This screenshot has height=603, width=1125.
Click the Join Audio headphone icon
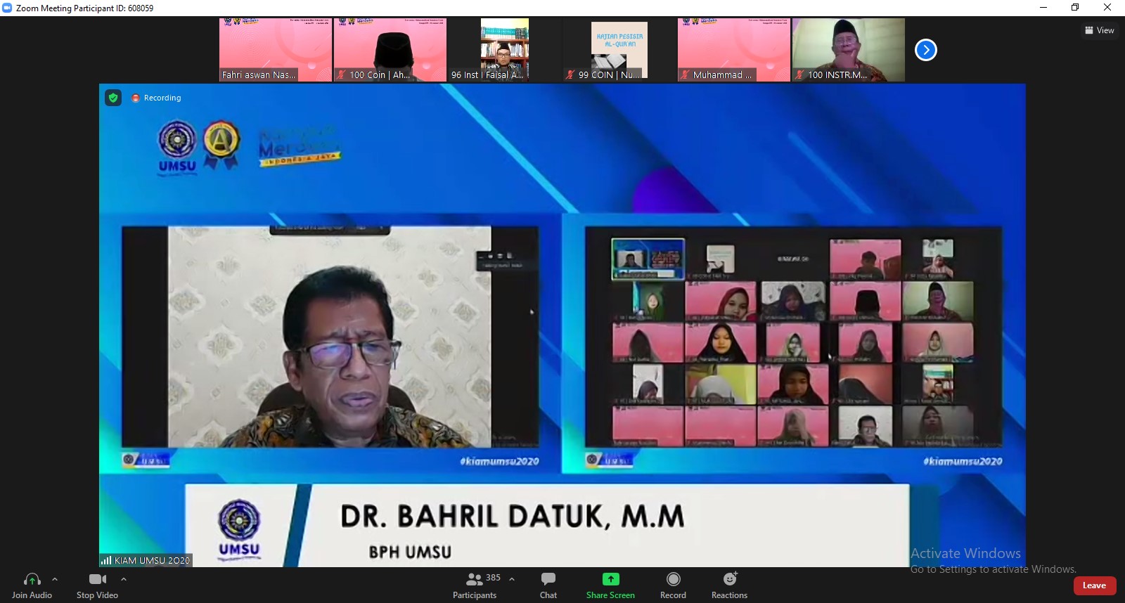[x=32, y=580]
